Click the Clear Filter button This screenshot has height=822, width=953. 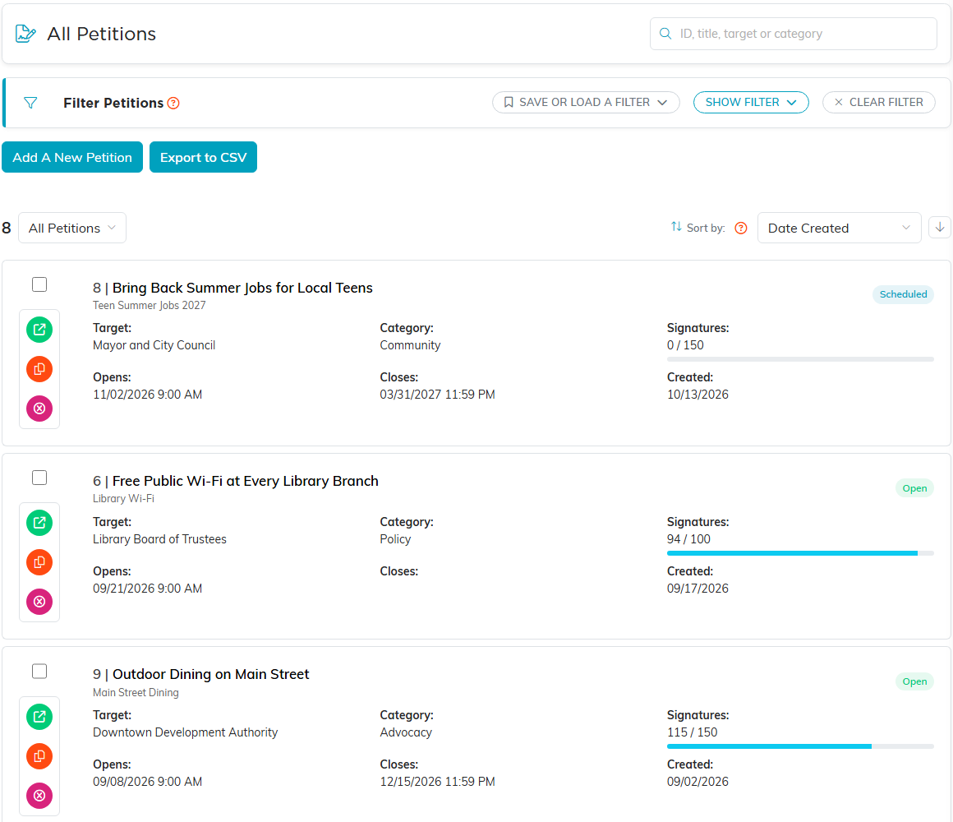click(878, 102)
